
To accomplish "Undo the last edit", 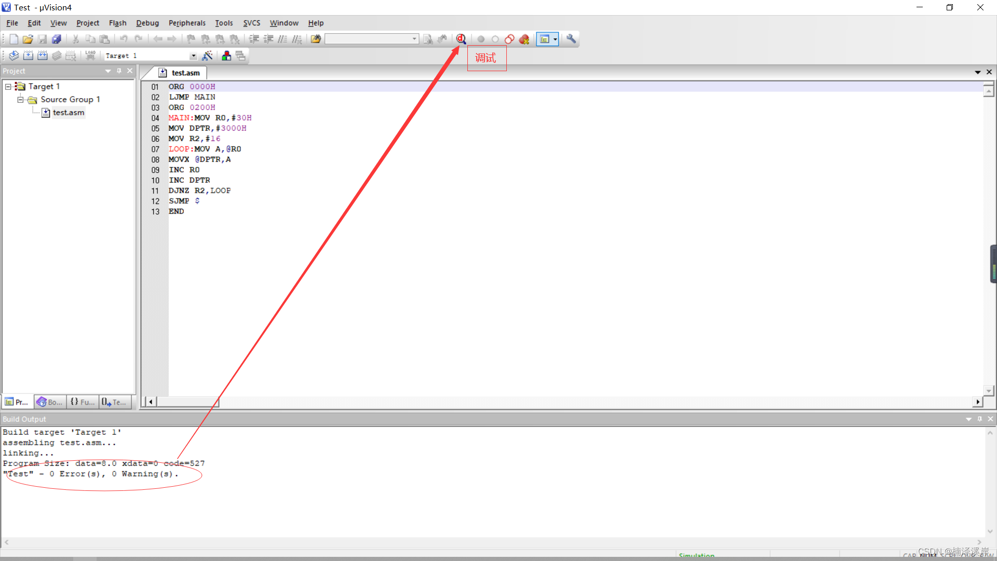I will pyautogui.click(x=124, y=39).
